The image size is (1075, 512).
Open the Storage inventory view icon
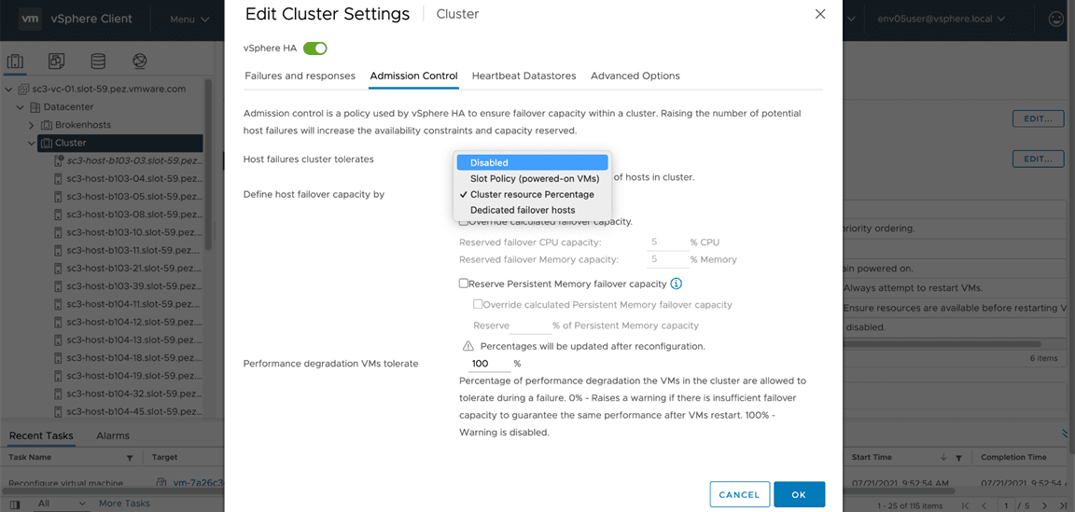(x=98, y=62)
